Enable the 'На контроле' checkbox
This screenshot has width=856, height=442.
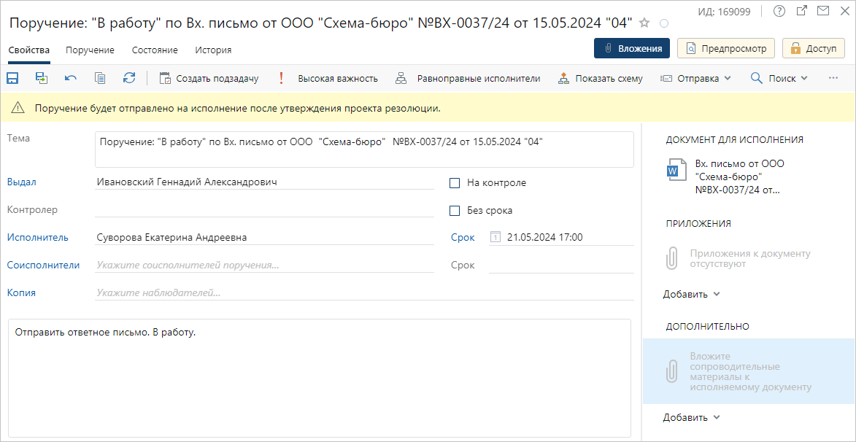pyautogui.click(x=455, y=183)
